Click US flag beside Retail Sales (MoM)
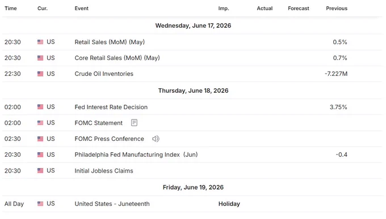This screenshot has height=219, width=386. 40,42
